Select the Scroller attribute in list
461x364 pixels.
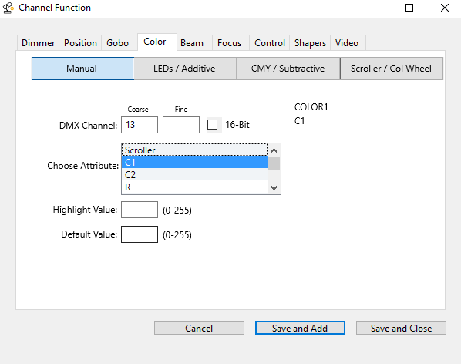click(194, 150)
